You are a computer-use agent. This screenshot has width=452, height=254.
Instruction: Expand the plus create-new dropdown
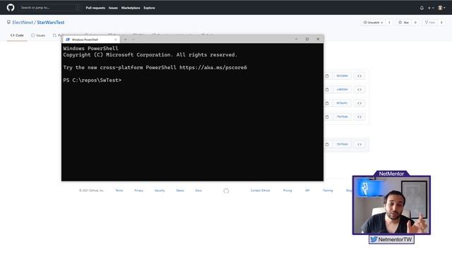pyautogui.click(x=431, y=8)
